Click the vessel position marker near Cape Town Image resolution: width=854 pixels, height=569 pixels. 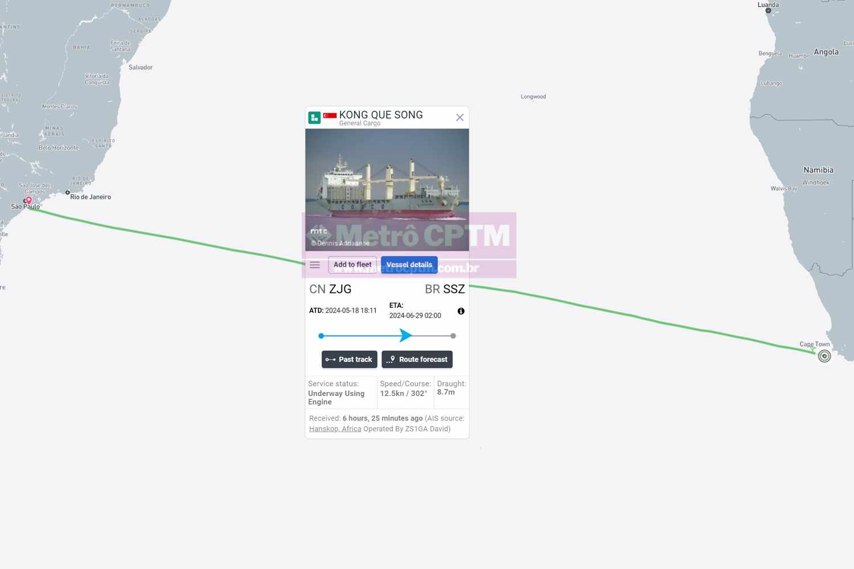(x=824, y=356)
